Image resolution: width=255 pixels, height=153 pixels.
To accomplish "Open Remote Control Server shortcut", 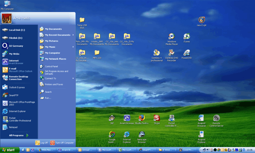I will pos(216,121).
